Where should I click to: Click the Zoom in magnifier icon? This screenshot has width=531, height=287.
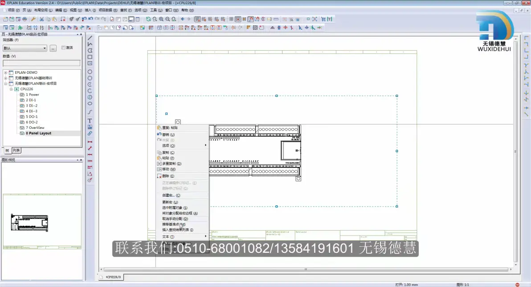pyautogui.click(x=161, y=19)
